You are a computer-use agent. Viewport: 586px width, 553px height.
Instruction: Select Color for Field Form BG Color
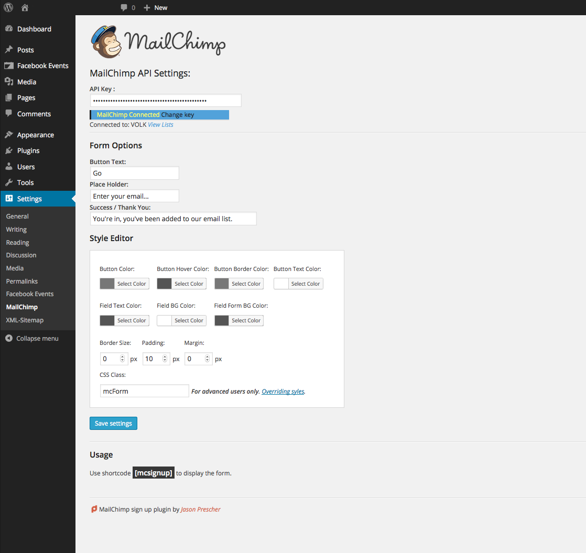[246, 321]
